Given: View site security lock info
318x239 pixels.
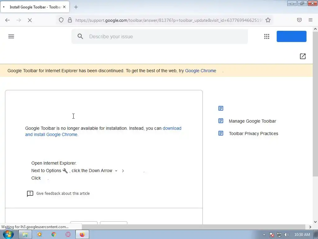Looking at the screenshot, I should pyautogui.click(x=70, y=20).
